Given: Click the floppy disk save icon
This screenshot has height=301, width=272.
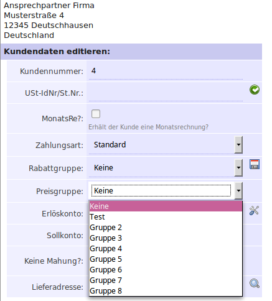Looking at the screenshot, I should pyautogui.click(x=255, y=164).
